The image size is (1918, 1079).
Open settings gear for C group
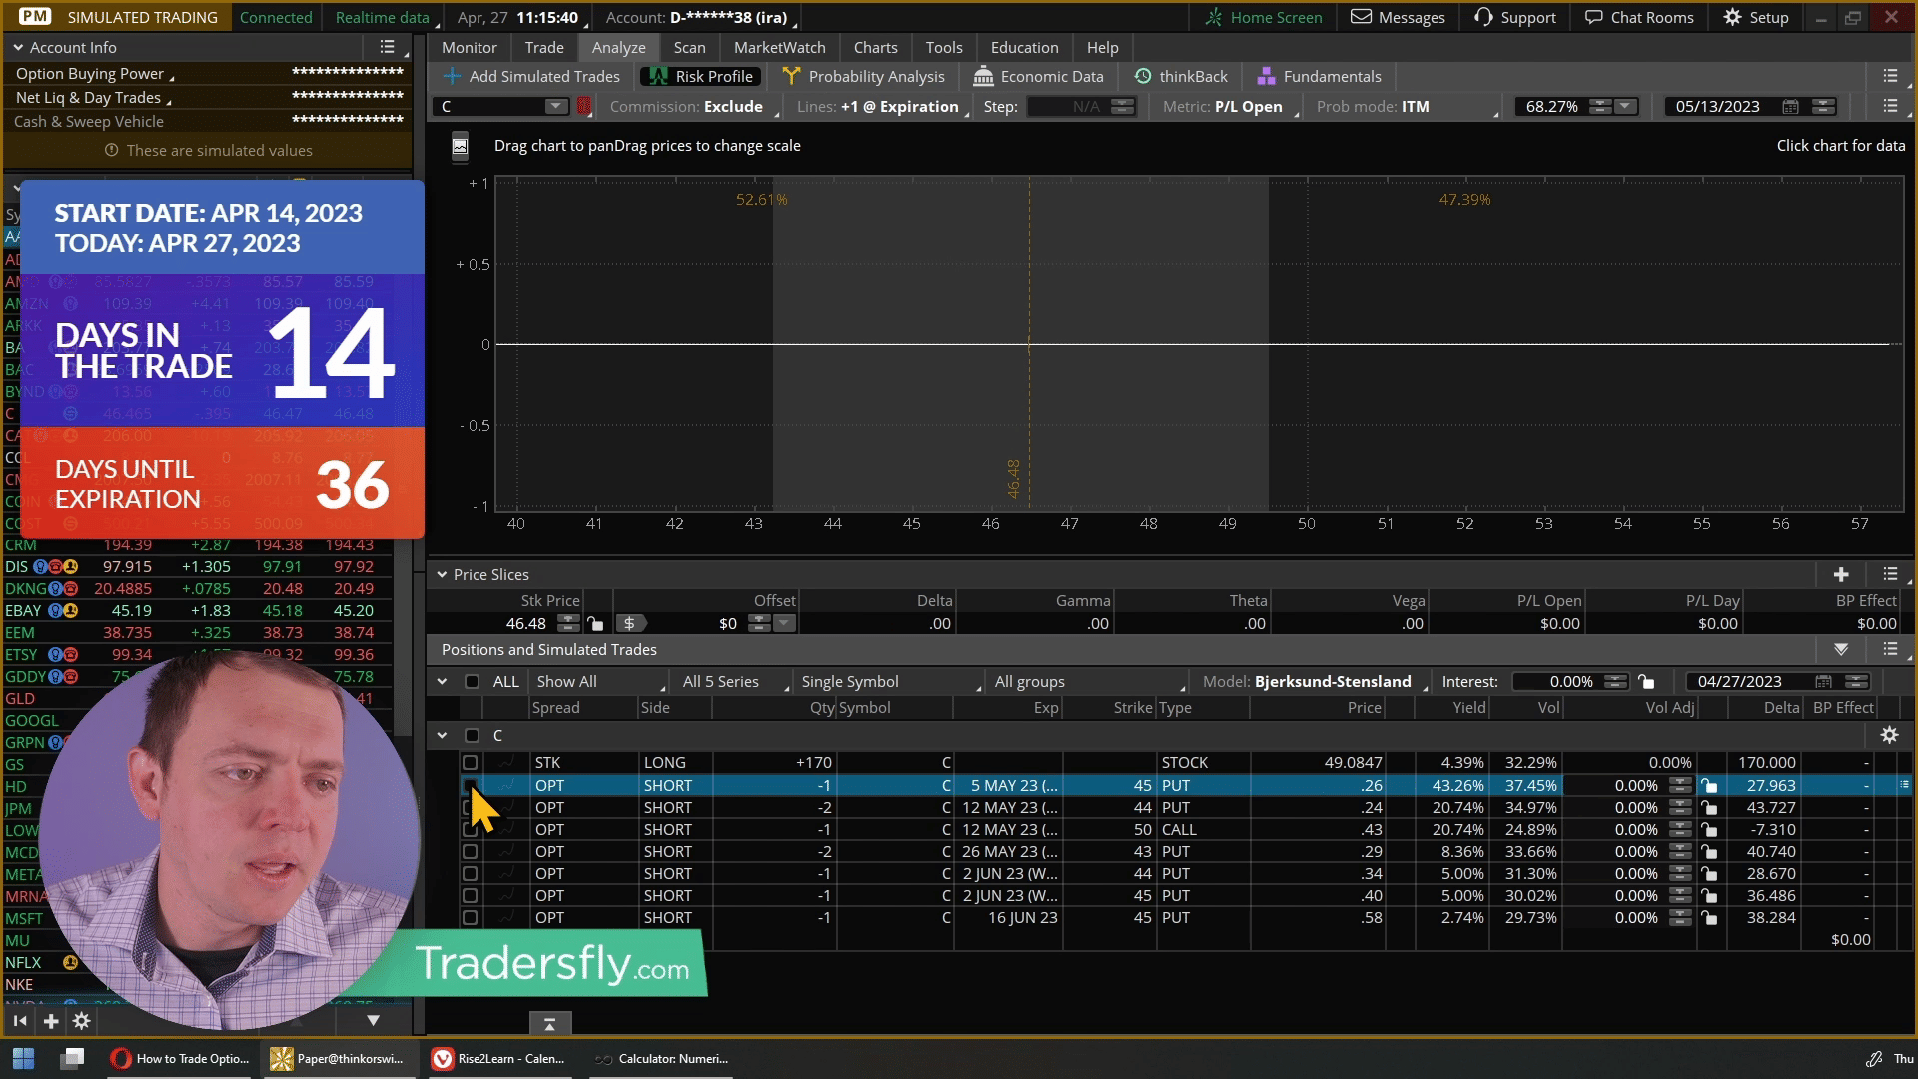tap(1889, 735)
